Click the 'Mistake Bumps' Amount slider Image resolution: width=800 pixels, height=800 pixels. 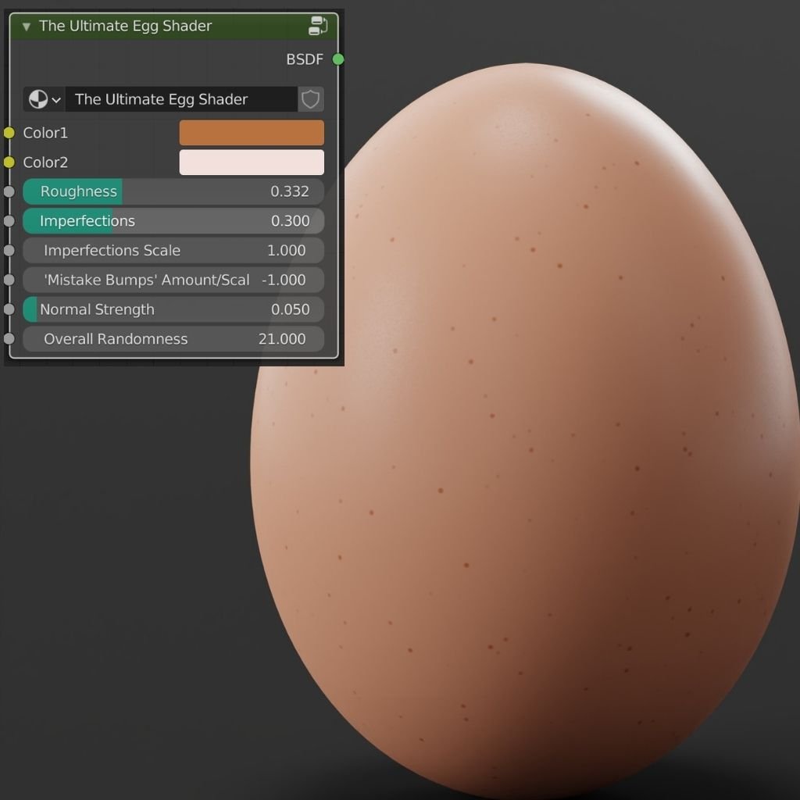click(x=172, y=280)
